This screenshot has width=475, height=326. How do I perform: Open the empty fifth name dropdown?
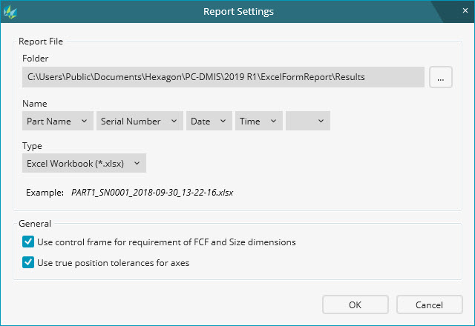[308, 121]
